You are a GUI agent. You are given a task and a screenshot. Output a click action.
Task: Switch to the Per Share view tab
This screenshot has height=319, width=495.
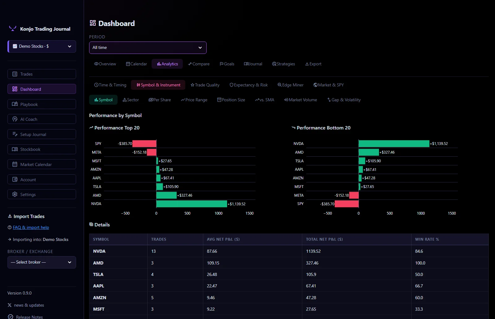click(160, 100)
